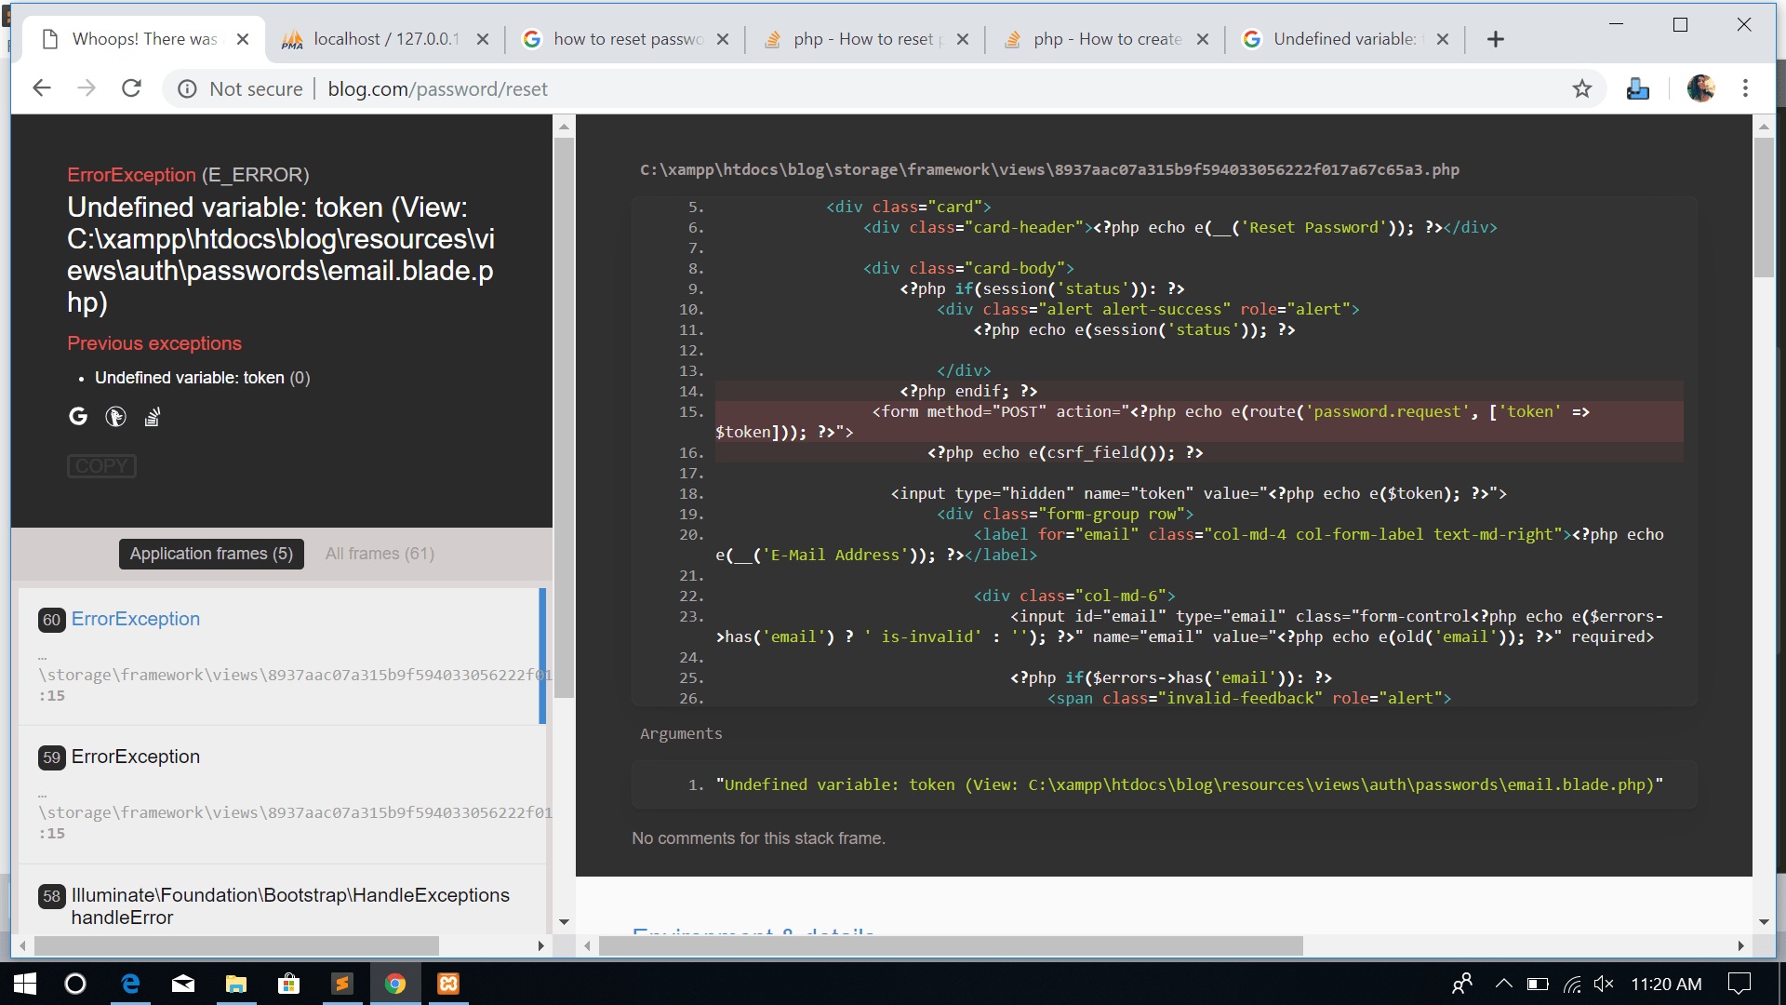The height and width of the screenshot is (1005, 1786).
Task: Click left panel scroll down arrow
Action: 564,922
